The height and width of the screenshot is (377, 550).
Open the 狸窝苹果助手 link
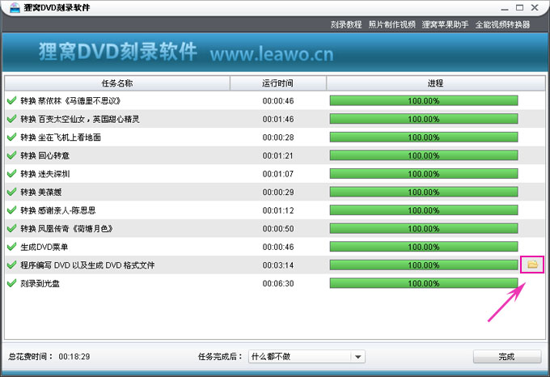445,24
